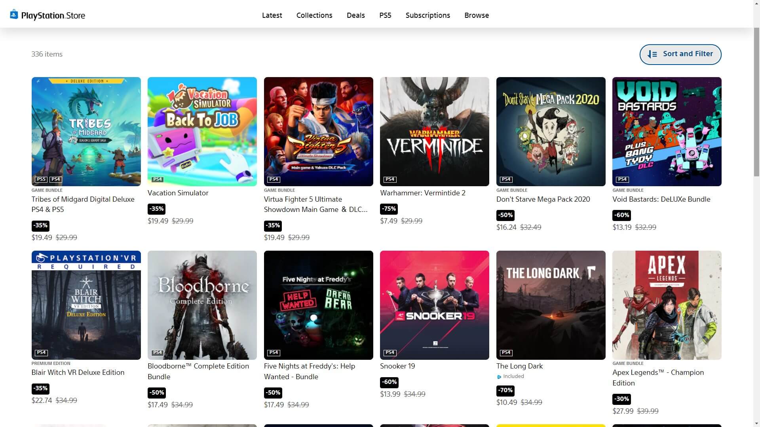Screen dimensions: 760x427
Task: Click the PS5 platform badge on Tribes of Midgard
Action: tap(41, 179)
